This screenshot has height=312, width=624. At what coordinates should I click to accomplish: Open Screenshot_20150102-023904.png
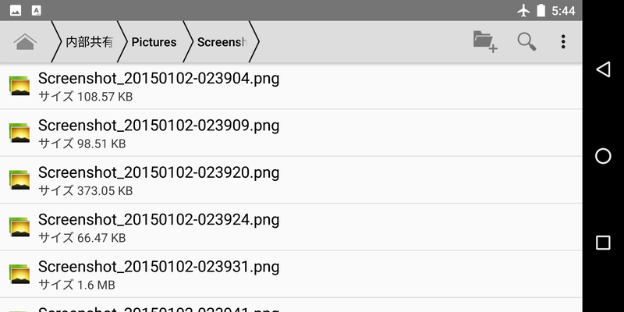(158, 79)
